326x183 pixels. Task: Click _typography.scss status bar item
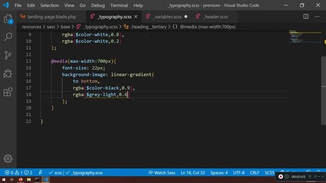84,173
